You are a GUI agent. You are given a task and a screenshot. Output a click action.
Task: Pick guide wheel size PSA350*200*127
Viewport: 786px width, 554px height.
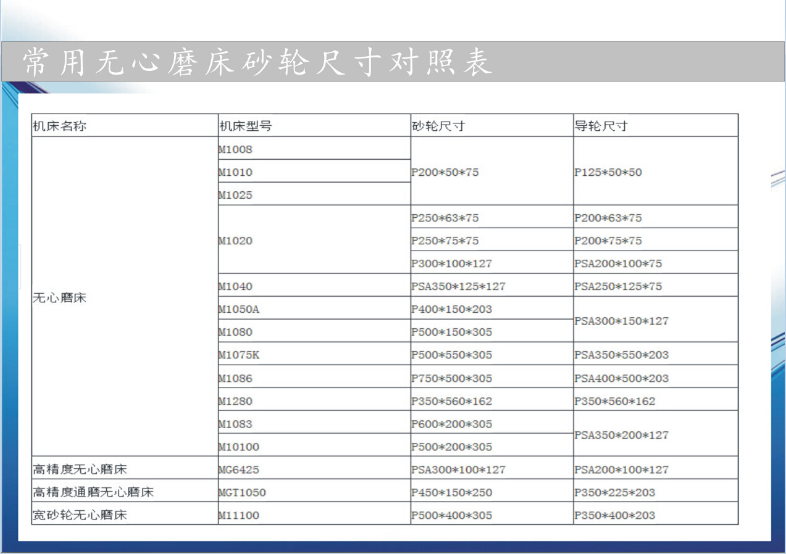(656, 434)
